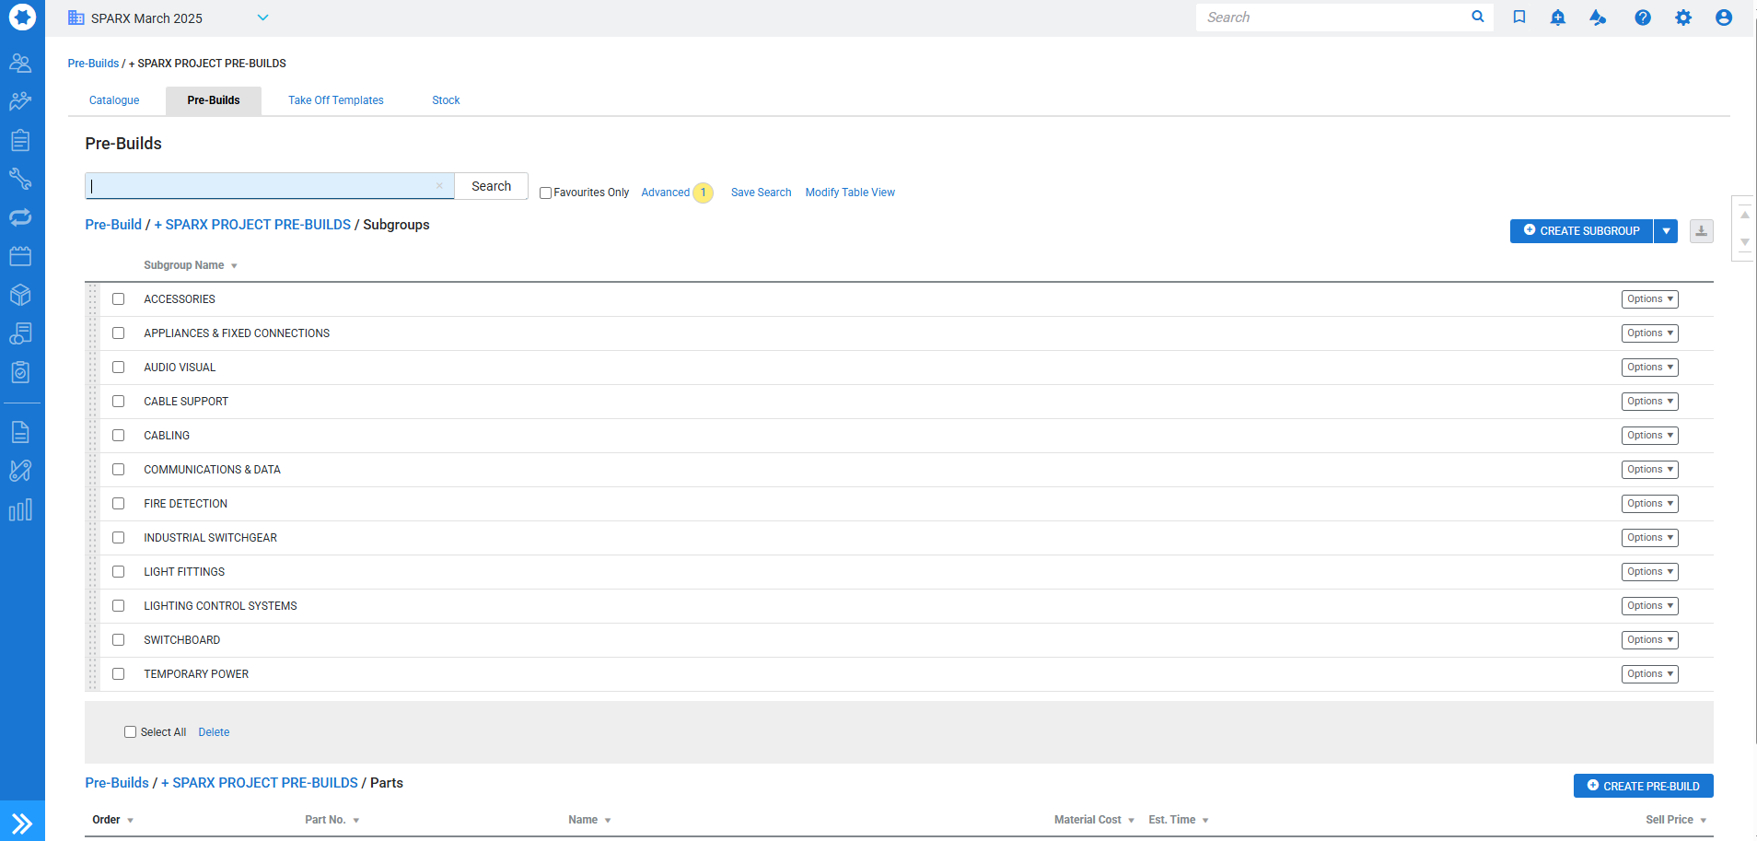Open the help question mark icon
Image resolution: width=1757 pixels, height=841 pixels.
point(1642,18)
